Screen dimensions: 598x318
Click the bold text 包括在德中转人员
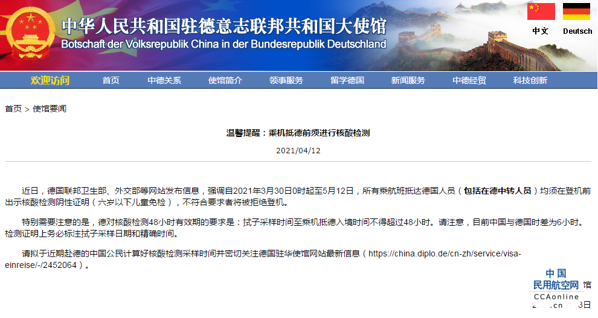coord(498,191)
